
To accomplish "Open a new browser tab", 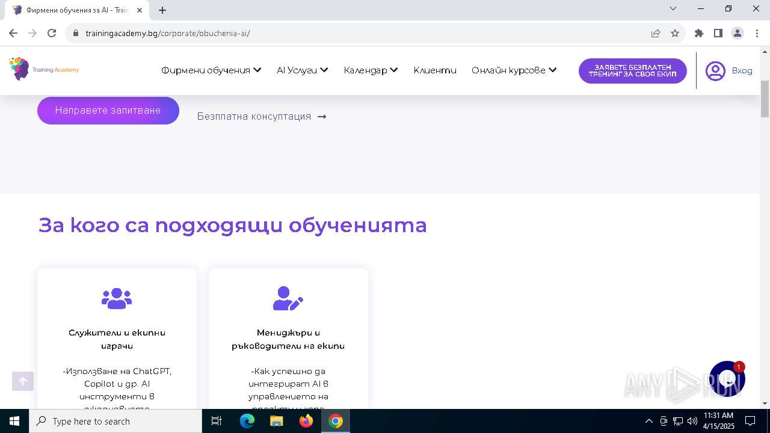I will pos(162,10).
